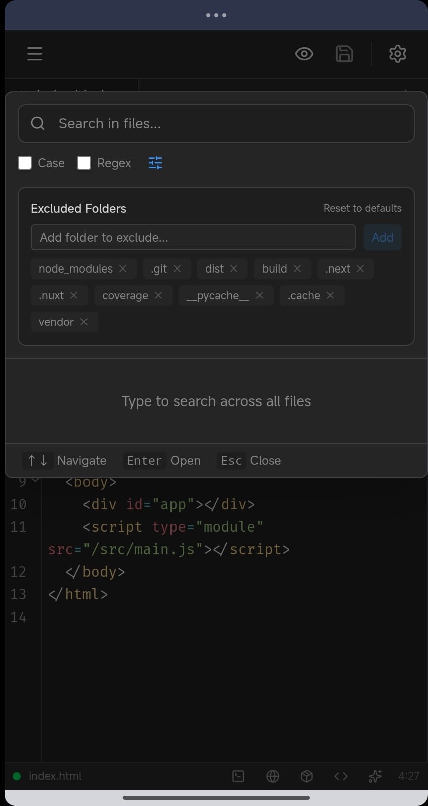Remove coverage from excluded folders
Viewport: 428px width, 806px height.
(x=158, y=295)
